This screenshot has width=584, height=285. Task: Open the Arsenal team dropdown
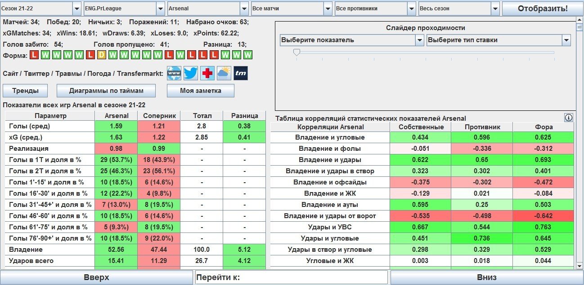click(207, 9)
